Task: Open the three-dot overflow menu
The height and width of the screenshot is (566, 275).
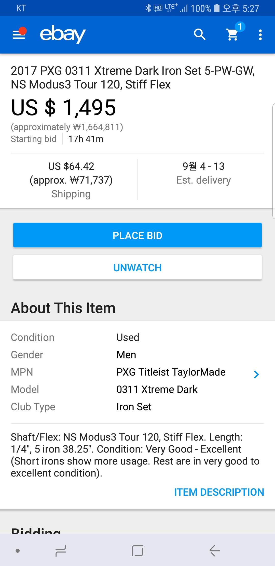Action: [260, 35]
